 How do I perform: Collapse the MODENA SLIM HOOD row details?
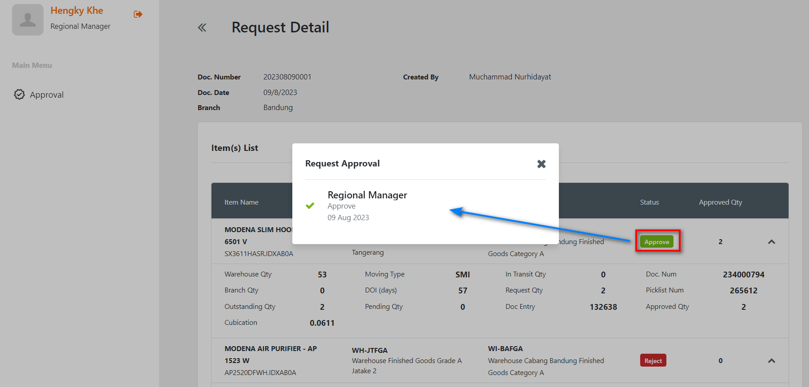click(771, 242)
